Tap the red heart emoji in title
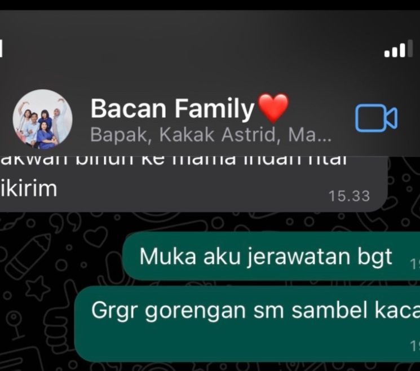The width and height of the screenshot is (420, 371). (x=273, y=108)
